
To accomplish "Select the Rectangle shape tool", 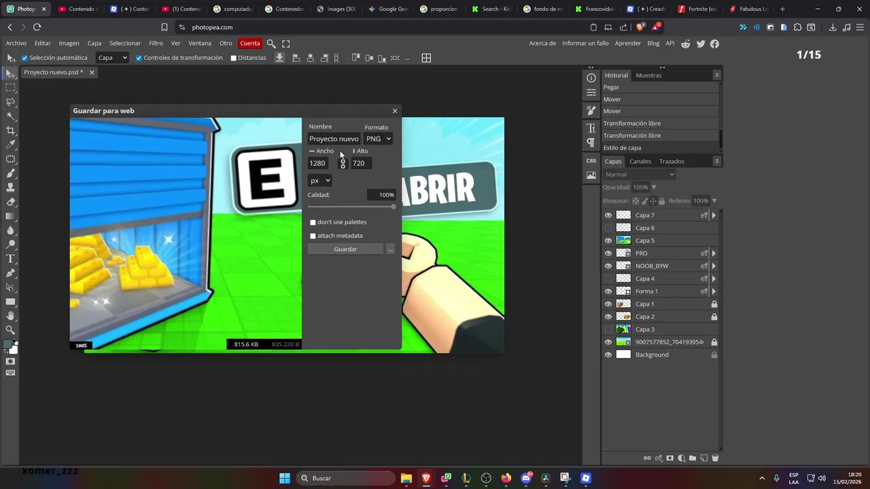I will pos(10,302).
